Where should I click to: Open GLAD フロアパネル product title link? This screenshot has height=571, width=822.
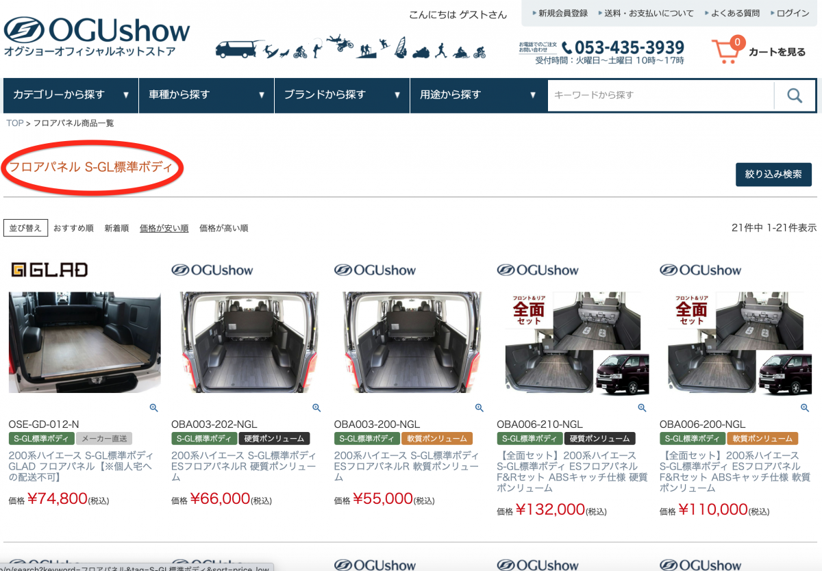click(81, 466)
